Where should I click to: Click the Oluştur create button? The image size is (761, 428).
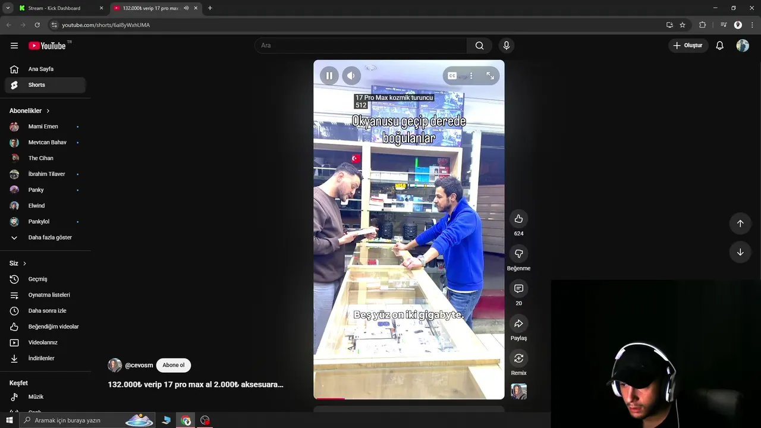688,46
